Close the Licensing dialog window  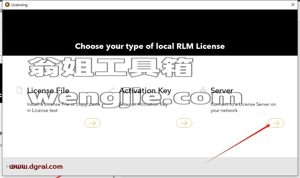(293, 5)
